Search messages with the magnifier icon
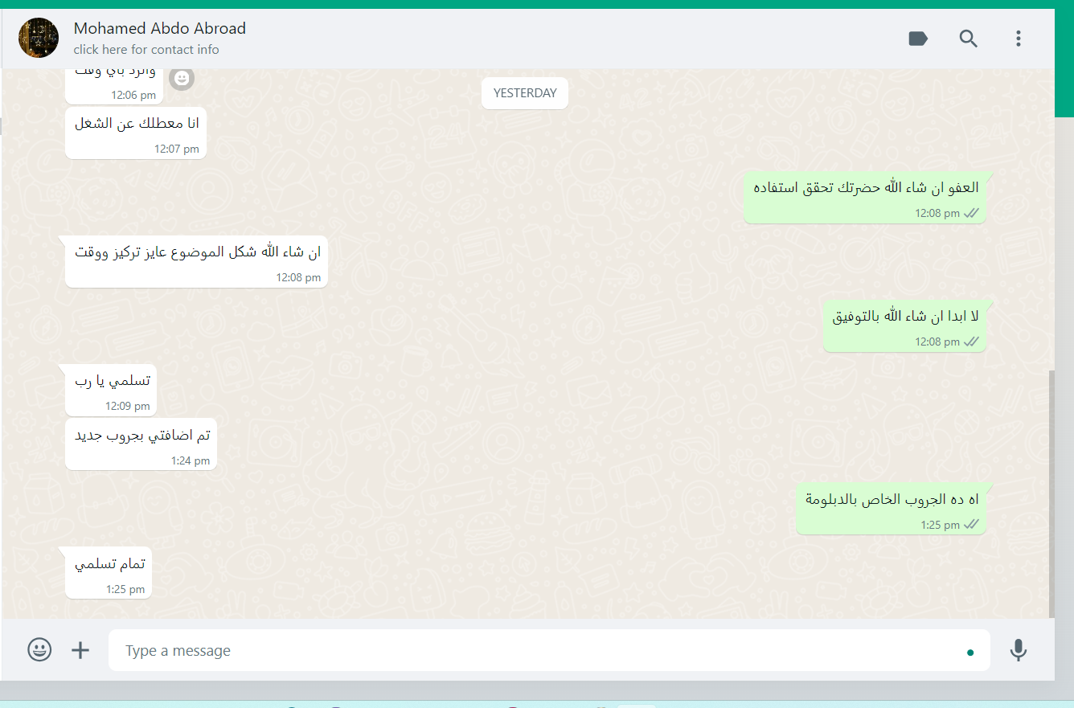The width and height of the screenshot is (1074, 708). [x=969, y=39]
